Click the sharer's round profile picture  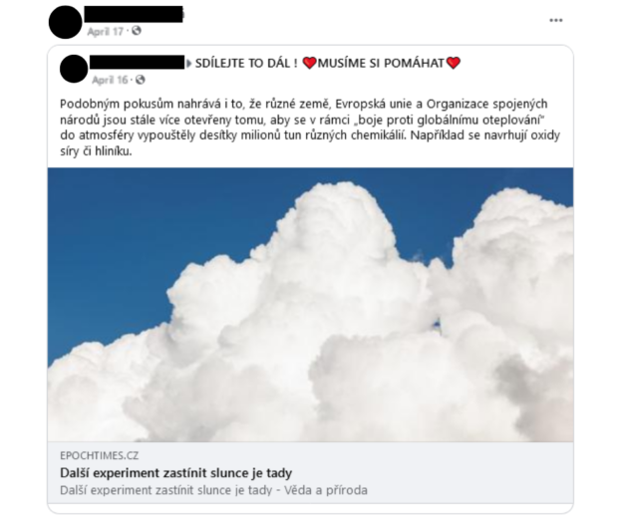(x=66, y=22)
